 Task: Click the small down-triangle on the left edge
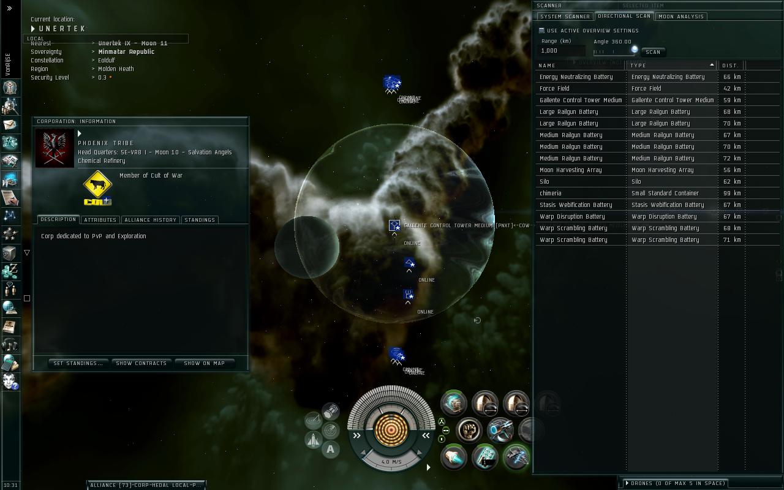27,252
